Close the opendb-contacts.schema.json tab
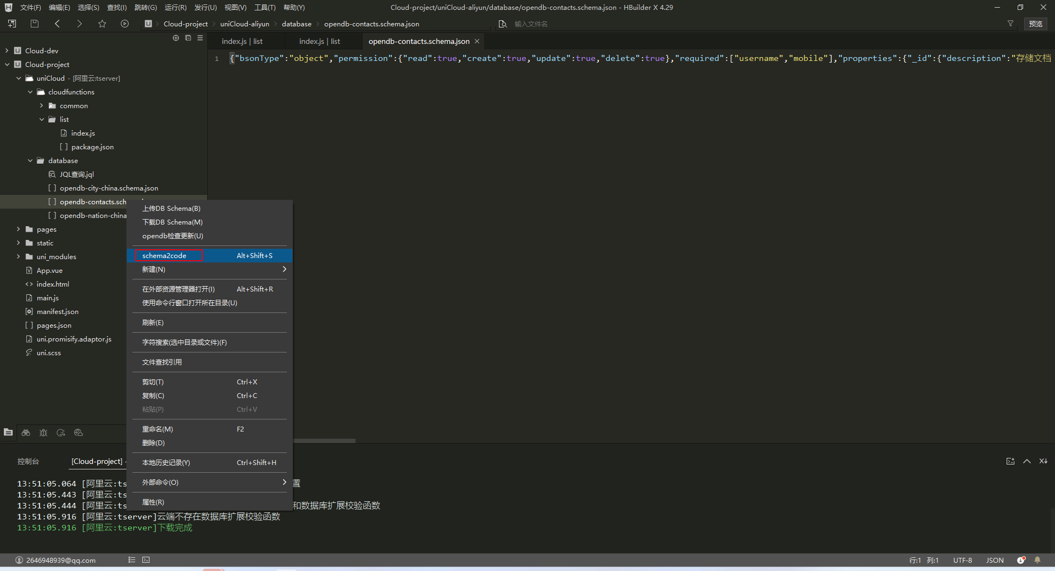Image resolution: width=1055 pixels, height=571 pixels. coord(477,41)
